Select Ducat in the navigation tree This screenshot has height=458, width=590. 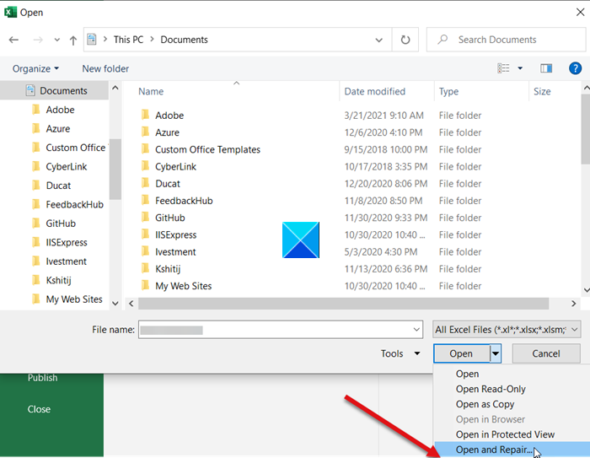[x=58, y=186]
